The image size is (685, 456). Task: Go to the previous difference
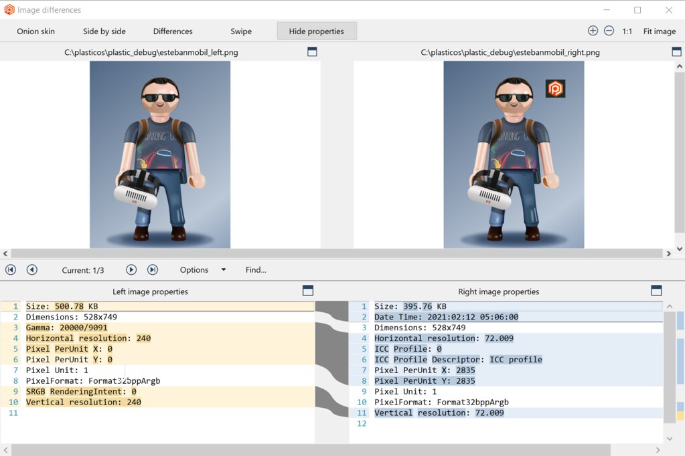[x=31, y=269]
